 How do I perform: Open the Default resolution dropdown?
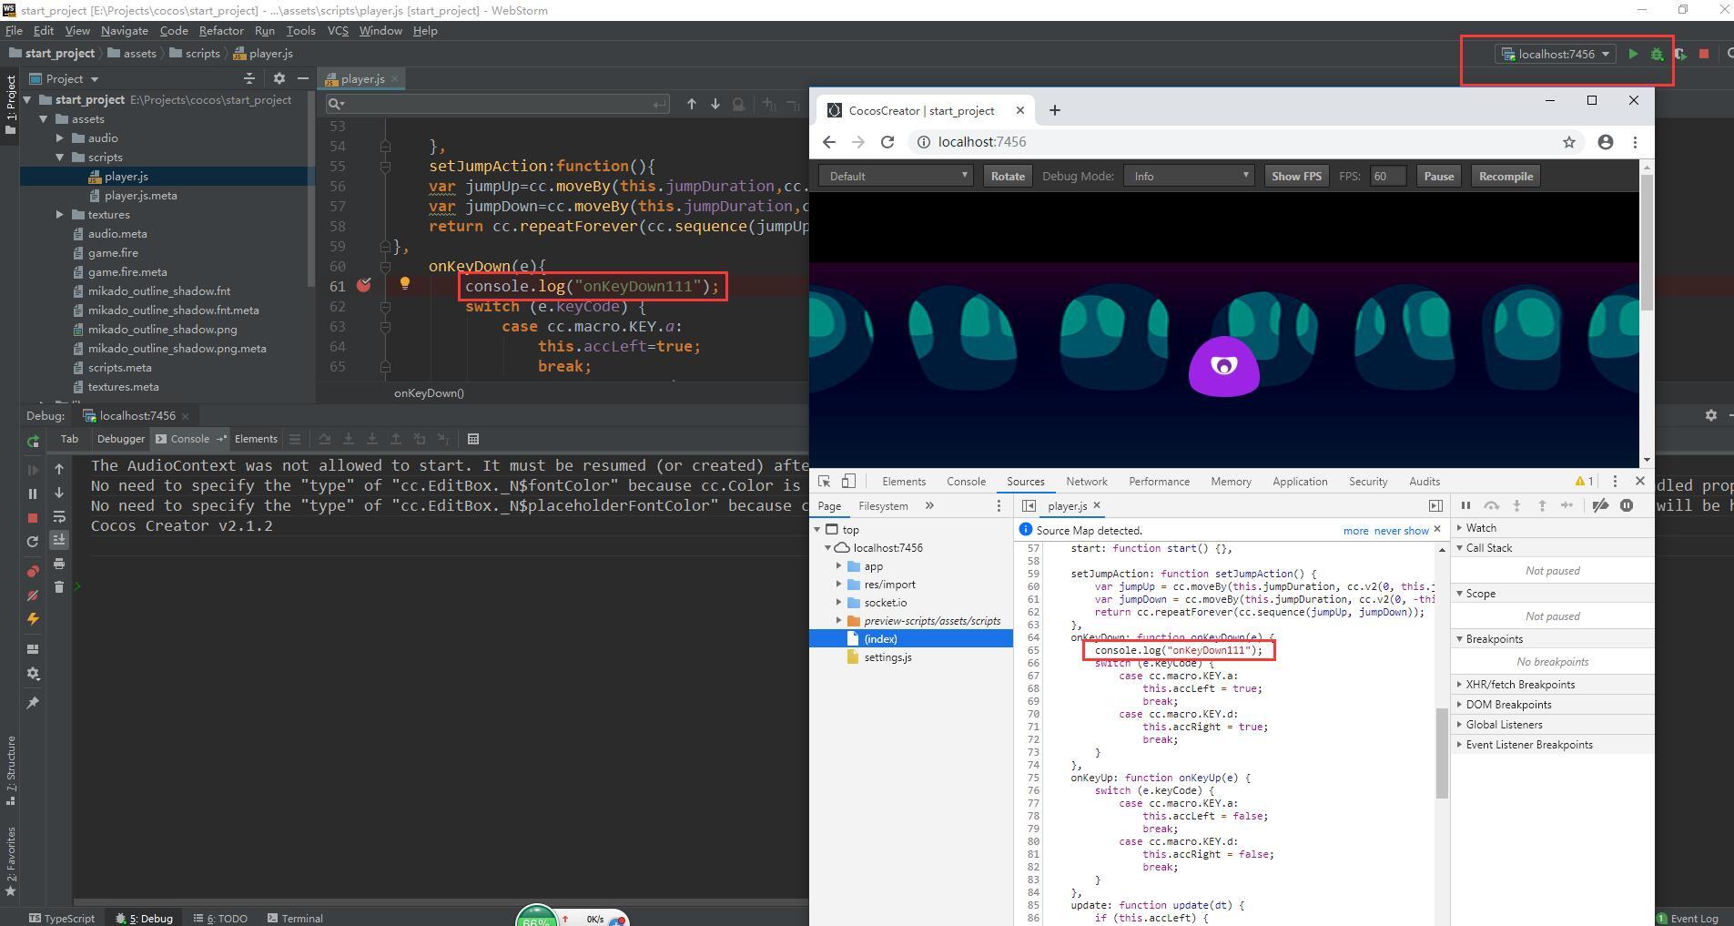[x=896, y=176]
